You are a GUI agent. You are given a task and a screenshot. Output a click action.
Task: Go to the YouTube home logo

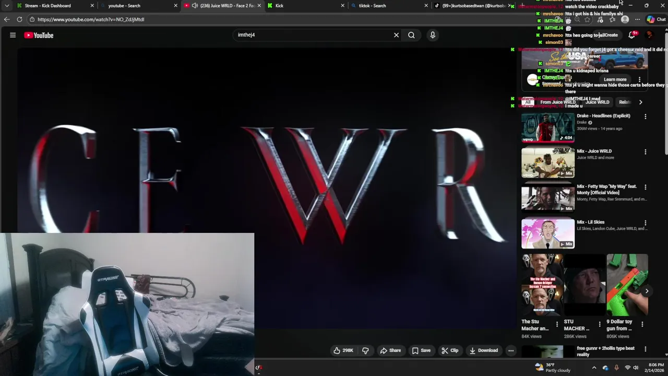point(39,35)
